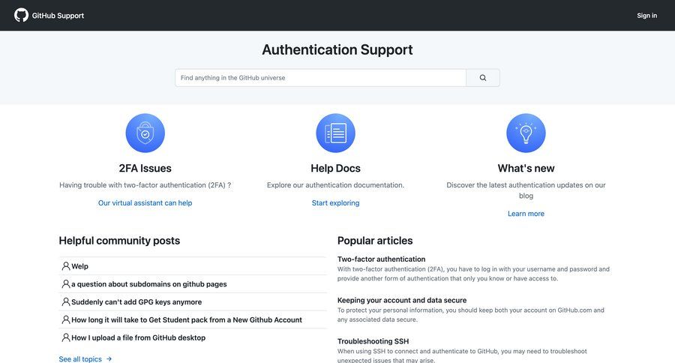The width and height of the screenshot is (675, 363).
Task: Click Having trouble with two-factor authentication text
Action: (x=145, y=185)
